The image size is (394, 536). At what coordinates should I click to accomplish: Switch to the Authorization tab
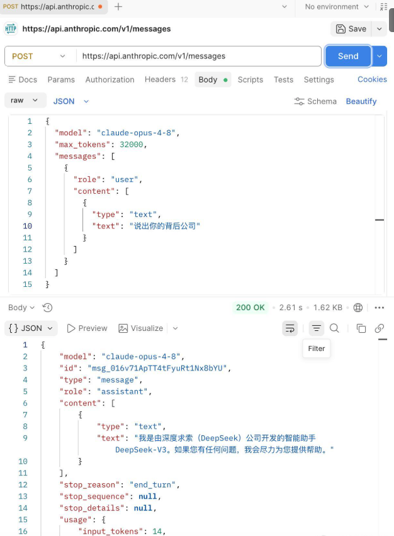[x=110, y=80]
